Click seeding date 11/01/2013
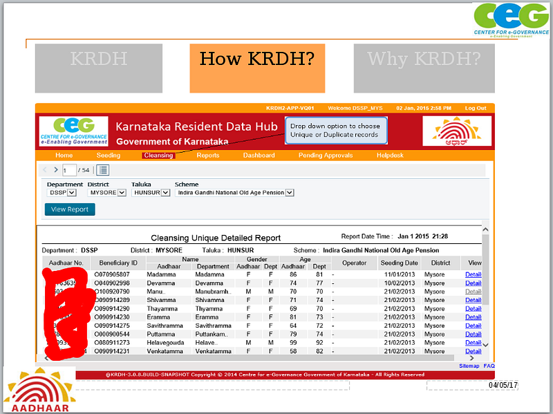Image resolution: width=553 pixels, height=414 pixels. (x=400, y=274)
